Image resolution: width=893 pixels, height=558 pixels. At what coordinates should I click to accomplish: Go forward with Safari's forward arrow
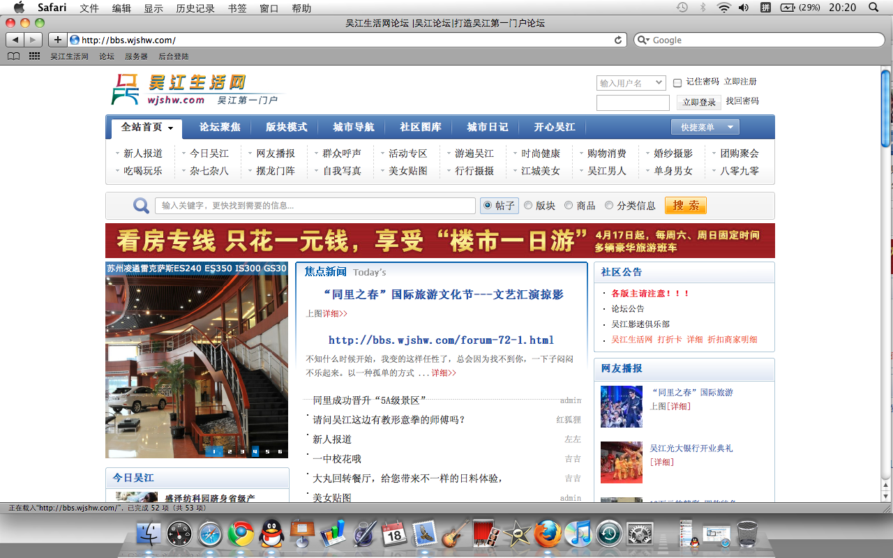(33, 40)
